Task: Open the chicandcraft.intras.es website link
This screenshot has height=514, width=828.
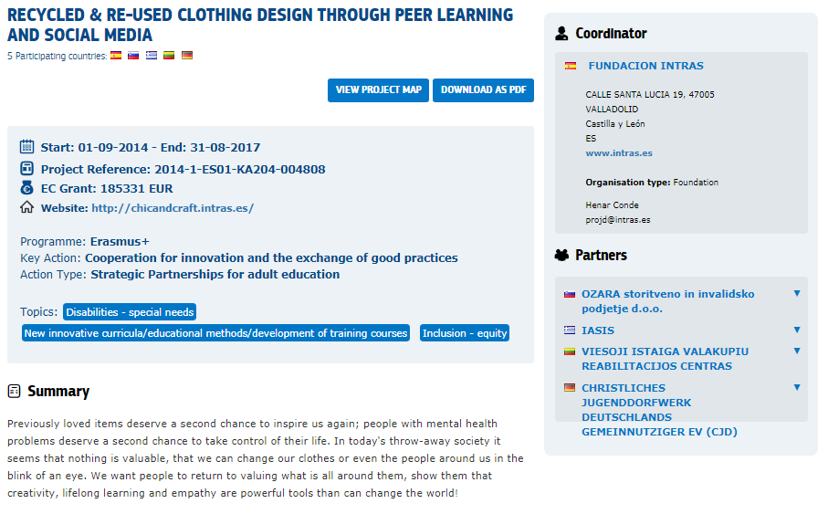Action: coord(173,208)
